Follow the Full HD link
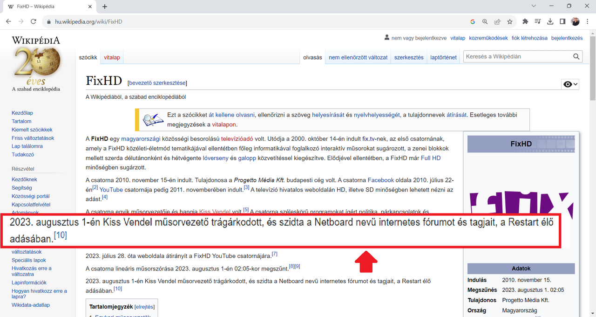 431,158
